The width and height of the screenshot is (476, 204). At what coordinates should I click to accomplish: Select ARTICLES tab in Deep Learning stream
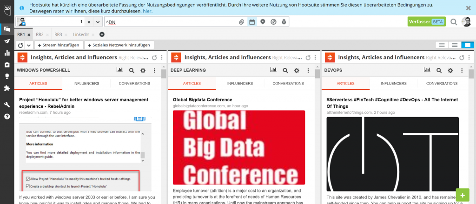[x=192, y=84]
